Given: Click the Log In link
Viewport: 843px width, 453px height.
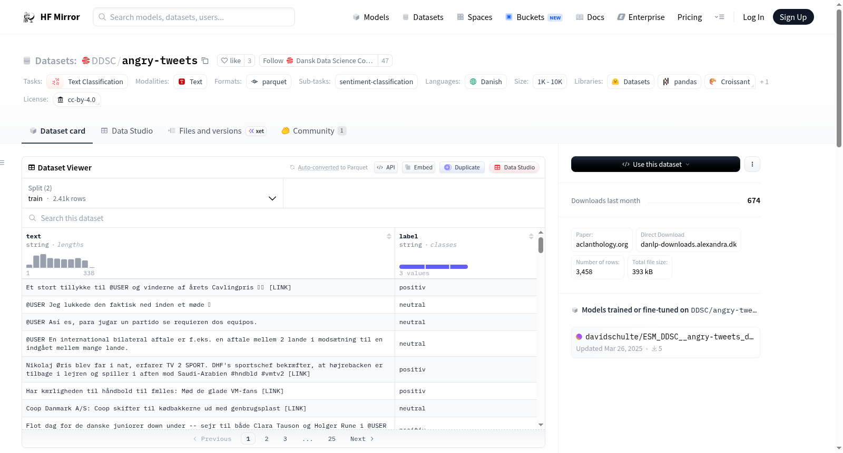Looking at the screenshot, I should tap(753, 17).
